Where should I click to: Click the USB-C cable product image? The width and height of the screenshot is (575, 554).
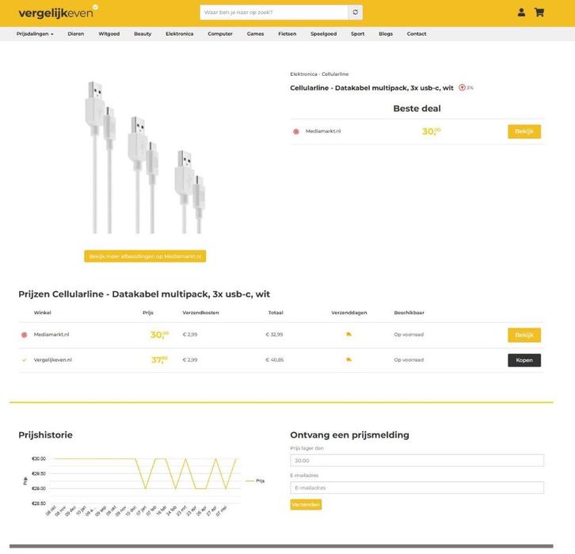click(x=145, y=157)
